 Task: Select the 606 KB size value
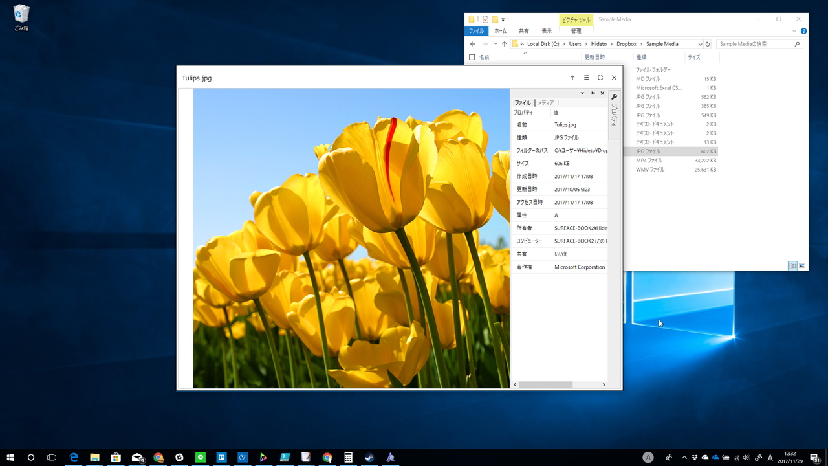(562, 163)
